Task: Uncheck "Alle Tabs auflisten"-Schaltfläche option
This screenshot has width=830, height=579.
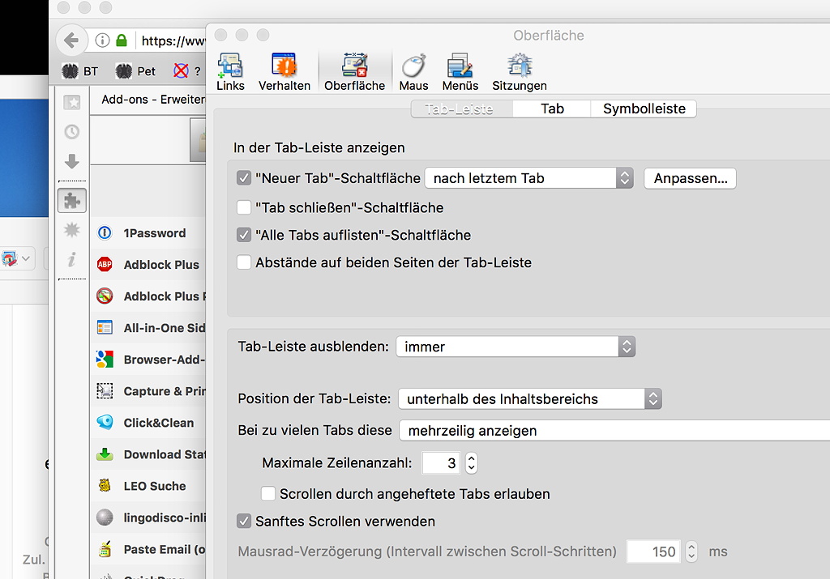Action: point(244,235)
